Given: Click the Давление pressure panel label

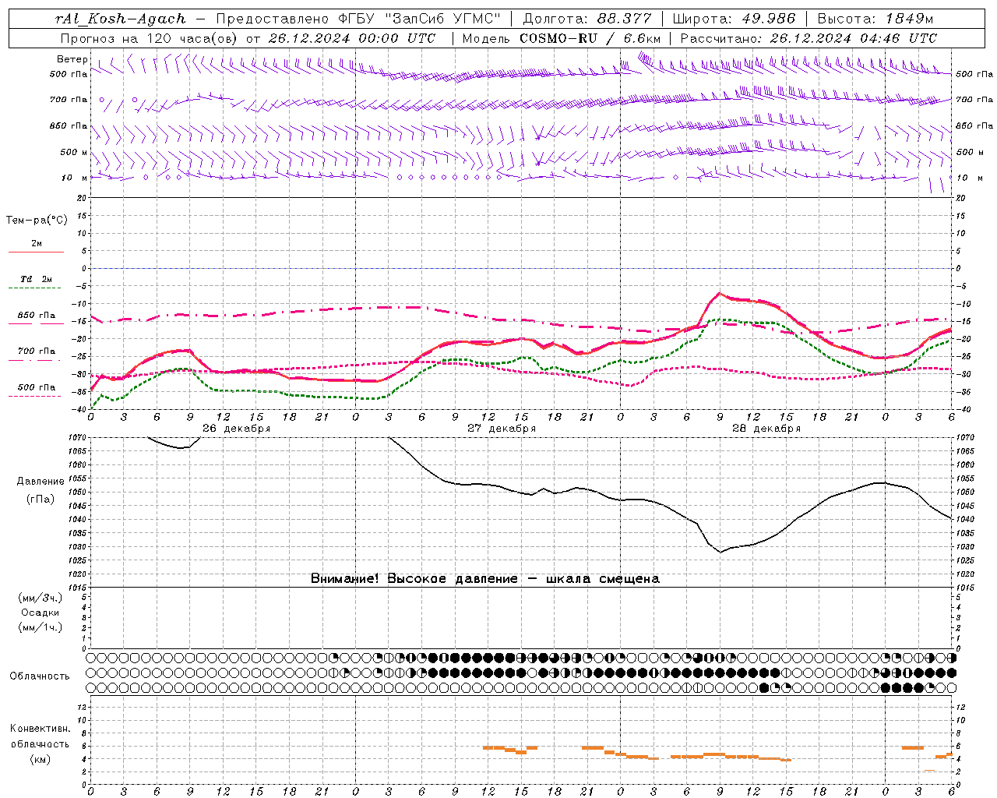Looking at the screenshot, I should (41, 482).
